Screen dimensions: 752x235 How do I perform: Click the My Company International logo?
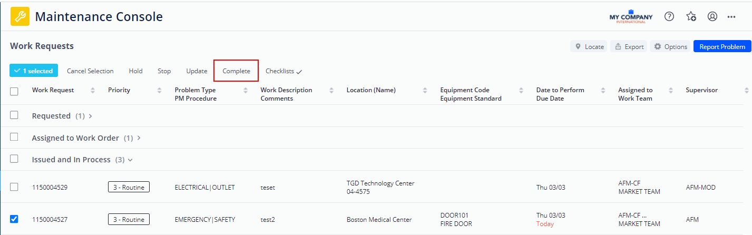(631, 16)
